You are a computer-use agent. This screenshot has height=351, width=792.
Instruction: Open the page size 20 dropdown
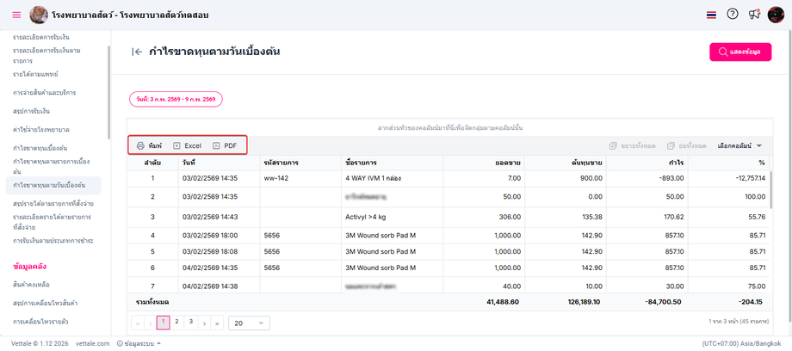[250, 323]
